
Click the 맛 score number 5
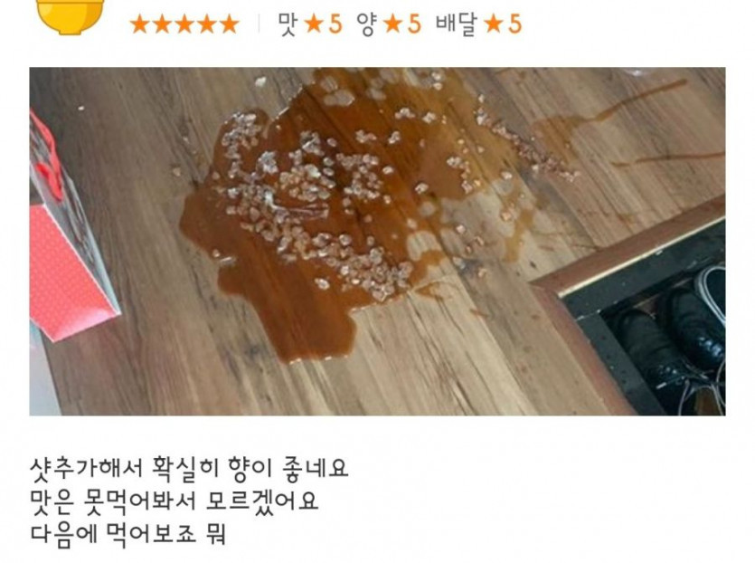point(335,24)
